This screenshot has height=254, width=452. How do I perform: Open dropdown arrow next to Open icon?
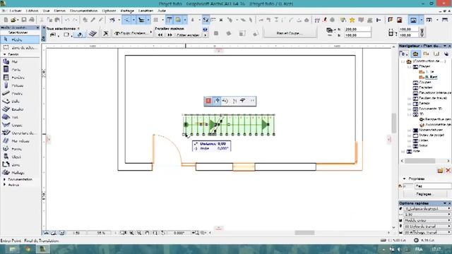coord(18,20)
